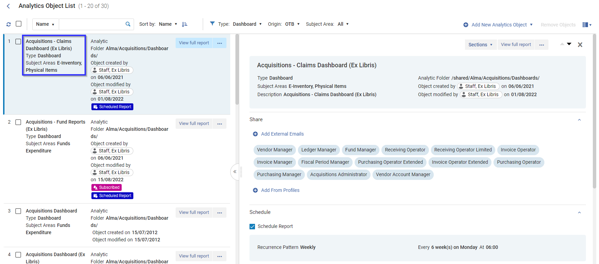Click the Add From Profiles plus icon
The height and width of the screenshot is (264, 599).
[255, 191]
